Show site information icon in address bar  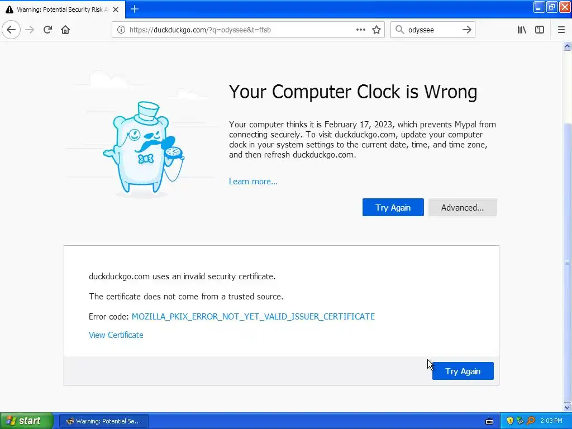121,30
